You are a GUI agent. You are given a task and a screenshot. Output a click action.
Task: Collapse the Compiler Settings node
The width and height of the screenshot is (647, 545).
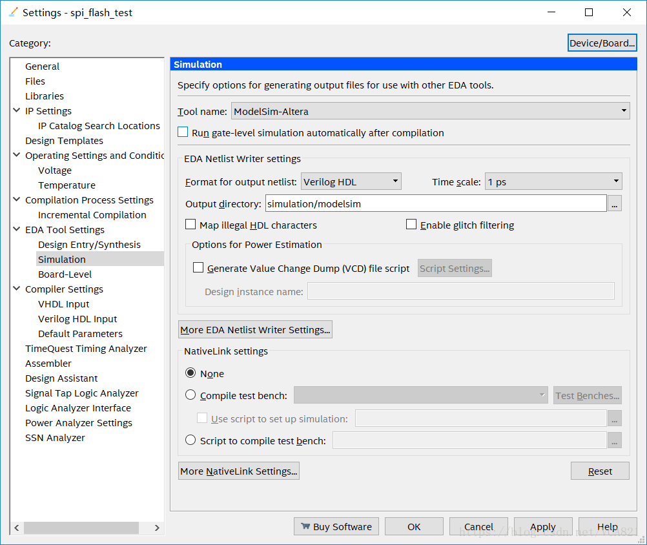17,289
